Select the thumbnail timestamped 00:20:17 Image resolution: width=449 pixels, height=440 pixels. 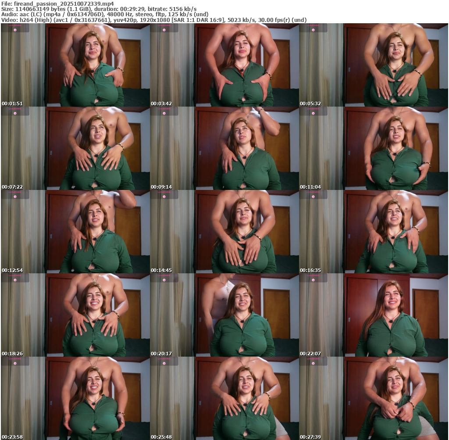pos(224,315)
